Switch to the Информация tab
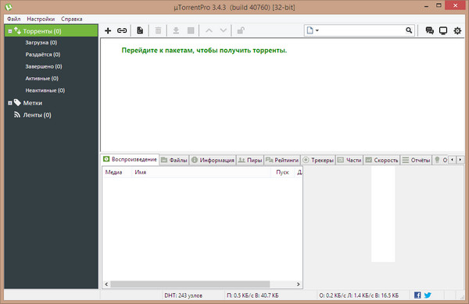Screen dimensions: 469x304 pos(213,161)
